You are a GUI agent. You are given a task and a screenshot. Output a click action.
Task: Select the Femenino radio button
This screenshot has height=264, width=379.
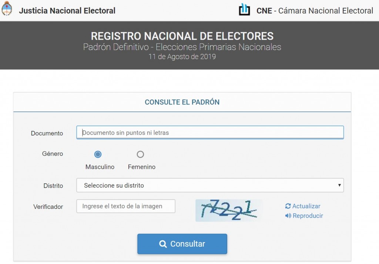(140, 154)
